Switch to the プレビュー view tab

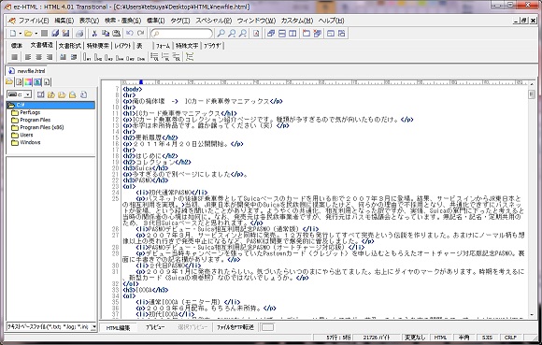click(x=155, y=327)
